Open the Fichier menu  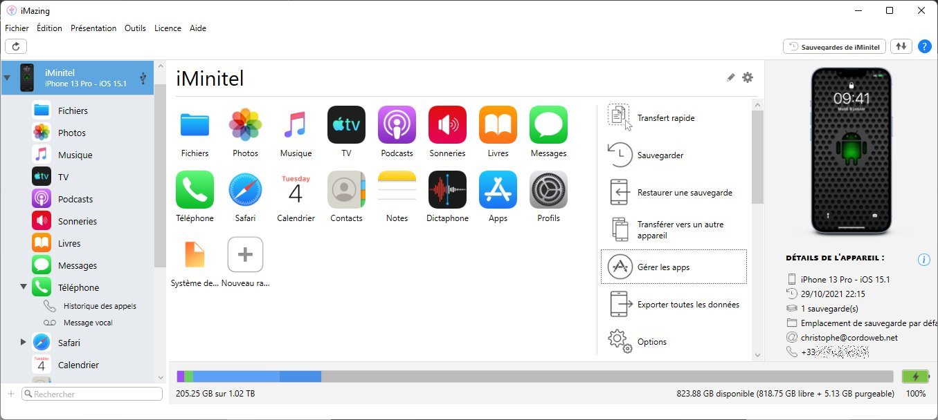click(17, 28)
